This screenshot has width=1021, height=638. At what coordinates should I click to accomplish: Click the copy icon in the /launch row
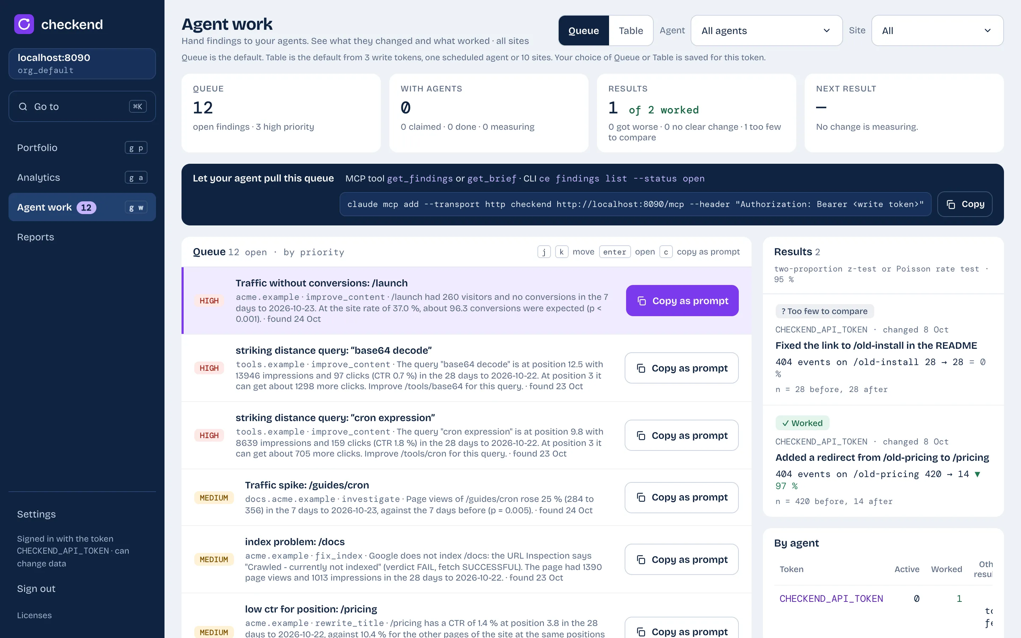point(642,301)
